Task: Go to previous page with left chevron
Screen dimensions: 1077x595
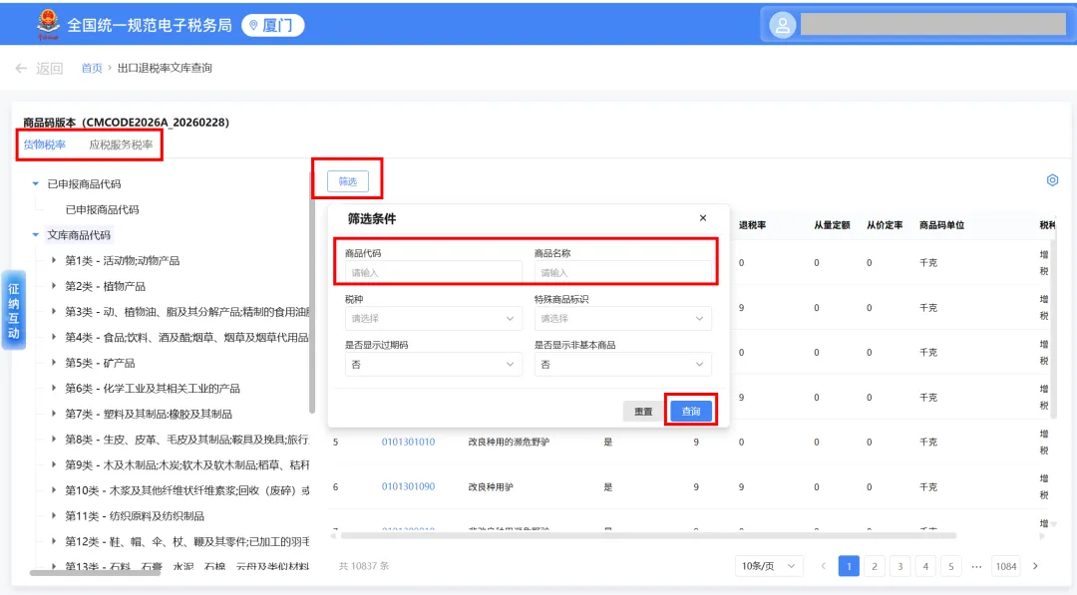Action: [x=823, y=565]
